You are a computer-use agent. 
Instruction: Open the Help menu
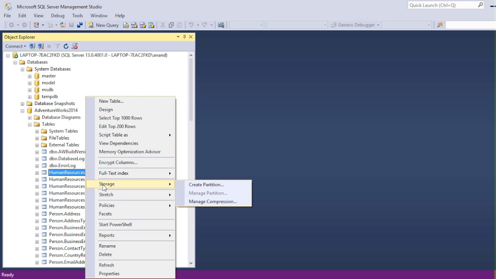120,15
